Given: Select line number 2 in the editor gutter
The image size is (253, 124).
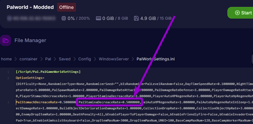Looking at the screenshot, I should [x=8, y=78].
